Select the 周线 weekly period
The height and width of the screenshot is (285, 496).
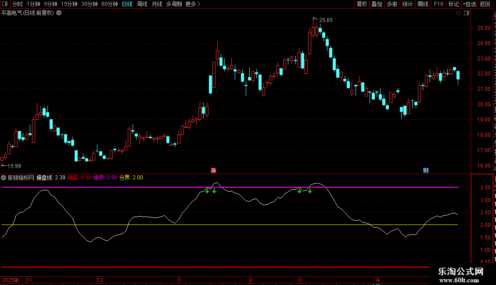(142, 4)
